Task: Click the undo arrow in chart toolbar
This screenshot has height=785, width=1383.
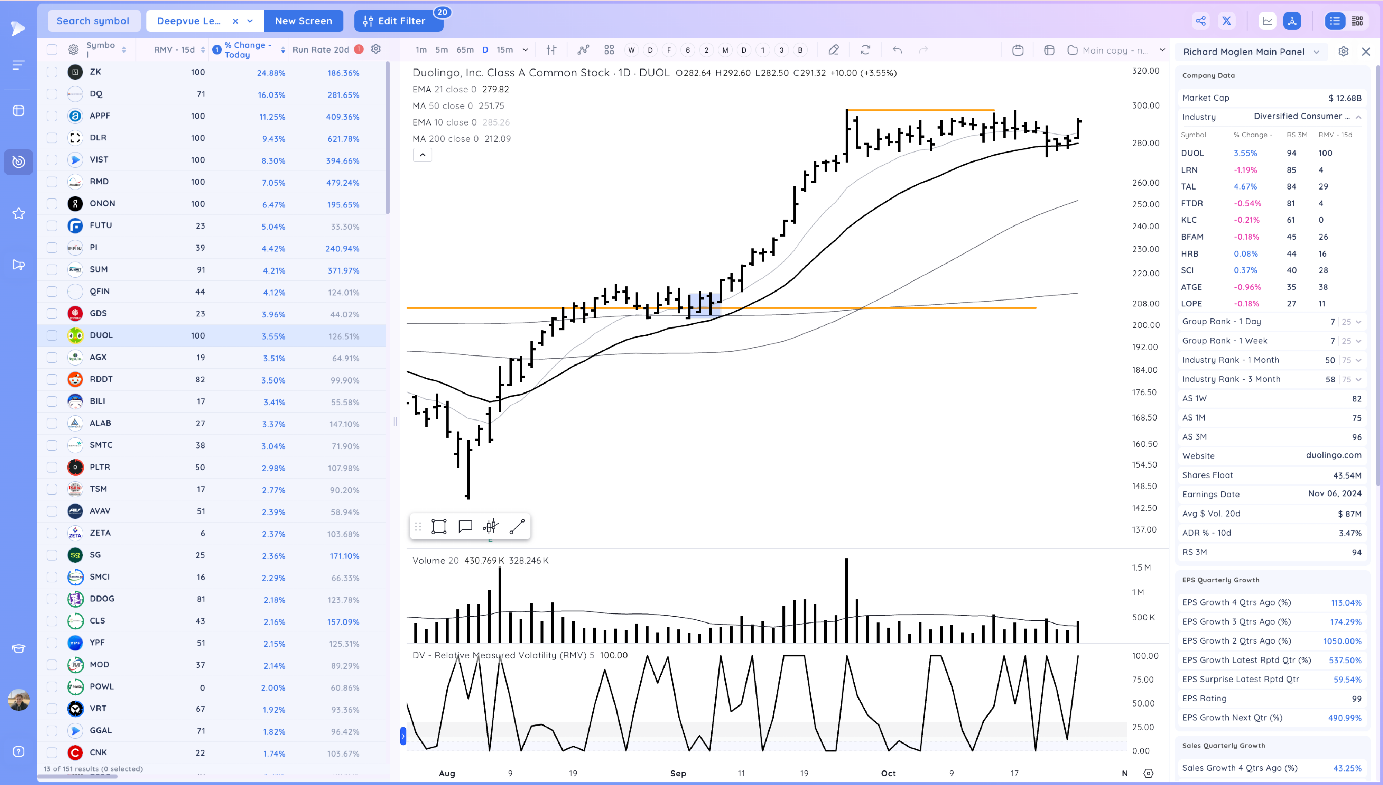Action: (897, 50)
